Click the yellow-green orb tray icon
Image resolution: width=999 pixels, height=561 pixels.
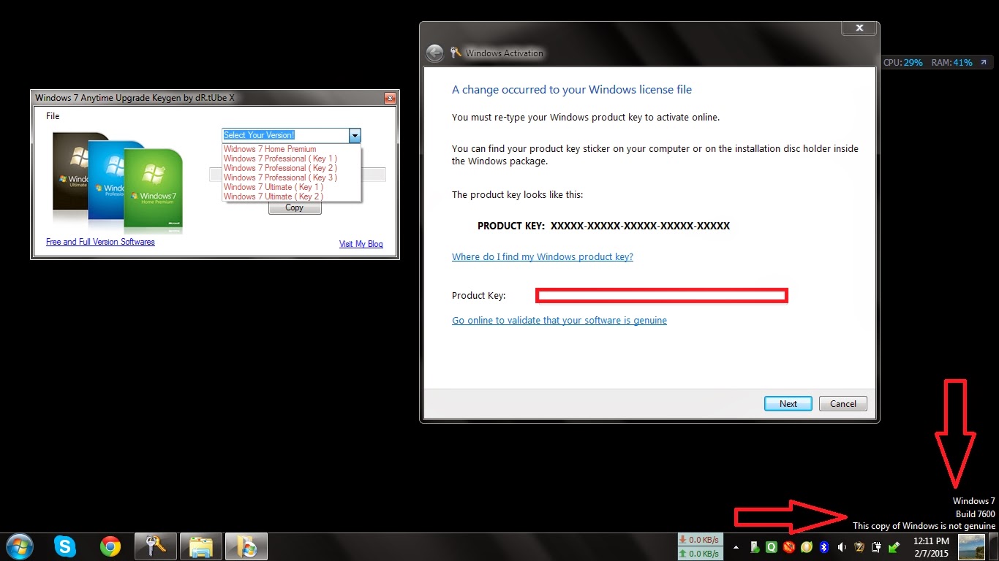pyautogui.click(x=807, y=547)
